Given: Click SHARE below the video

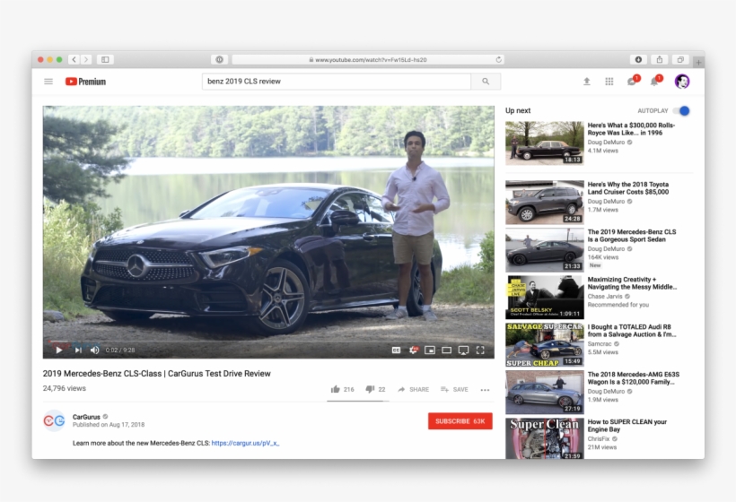Looking at the screenshot, I should tap(413, 389).
